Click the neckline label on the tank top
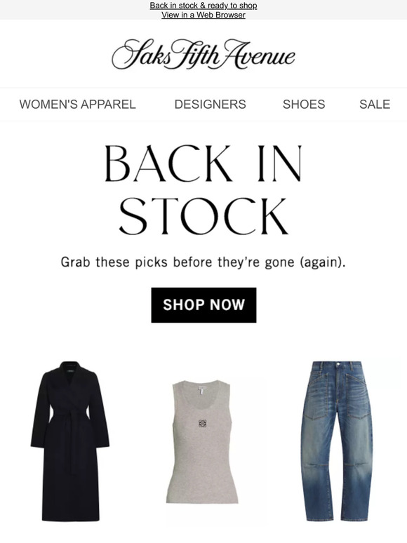 202,389
